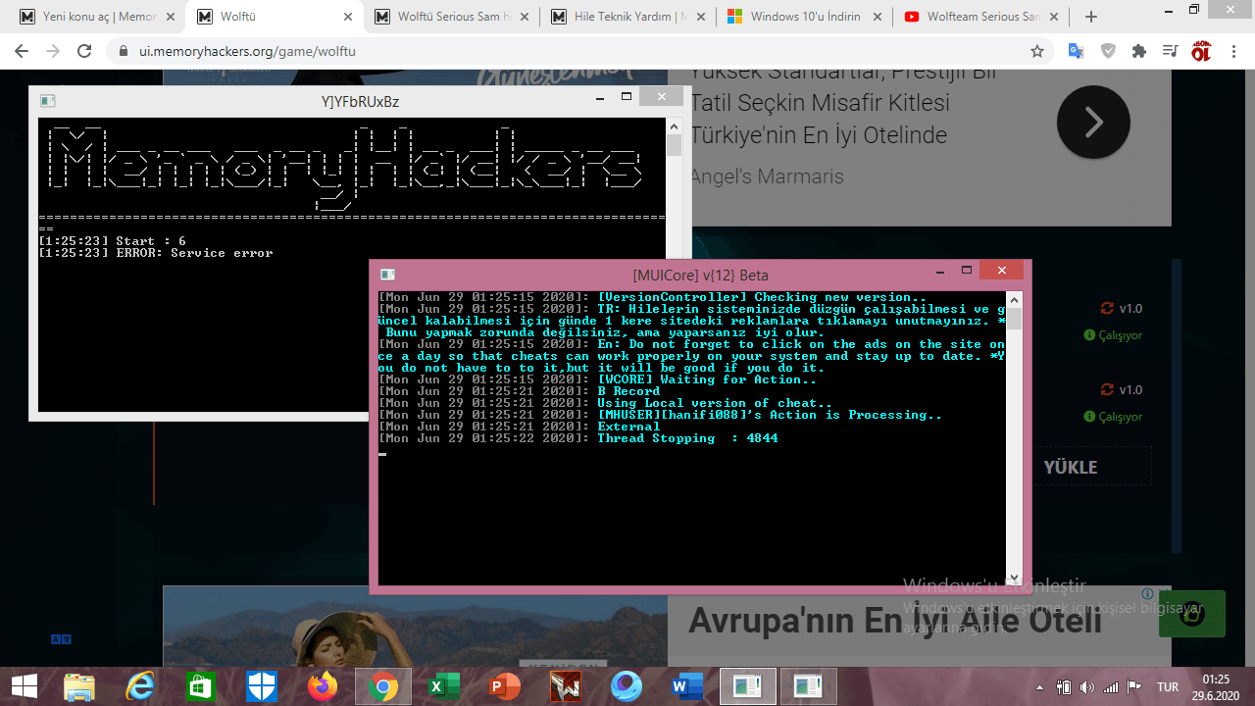Reload the current Chrome page
Viewport: 1255px width, 706px height.
[84, 51]
